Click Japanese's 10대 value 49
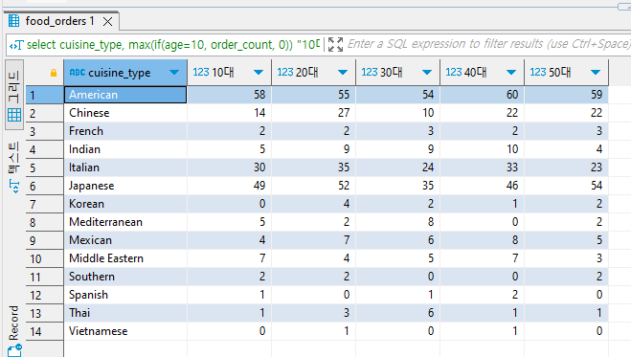This screenshot has height=357, width=631. [230, 186]
